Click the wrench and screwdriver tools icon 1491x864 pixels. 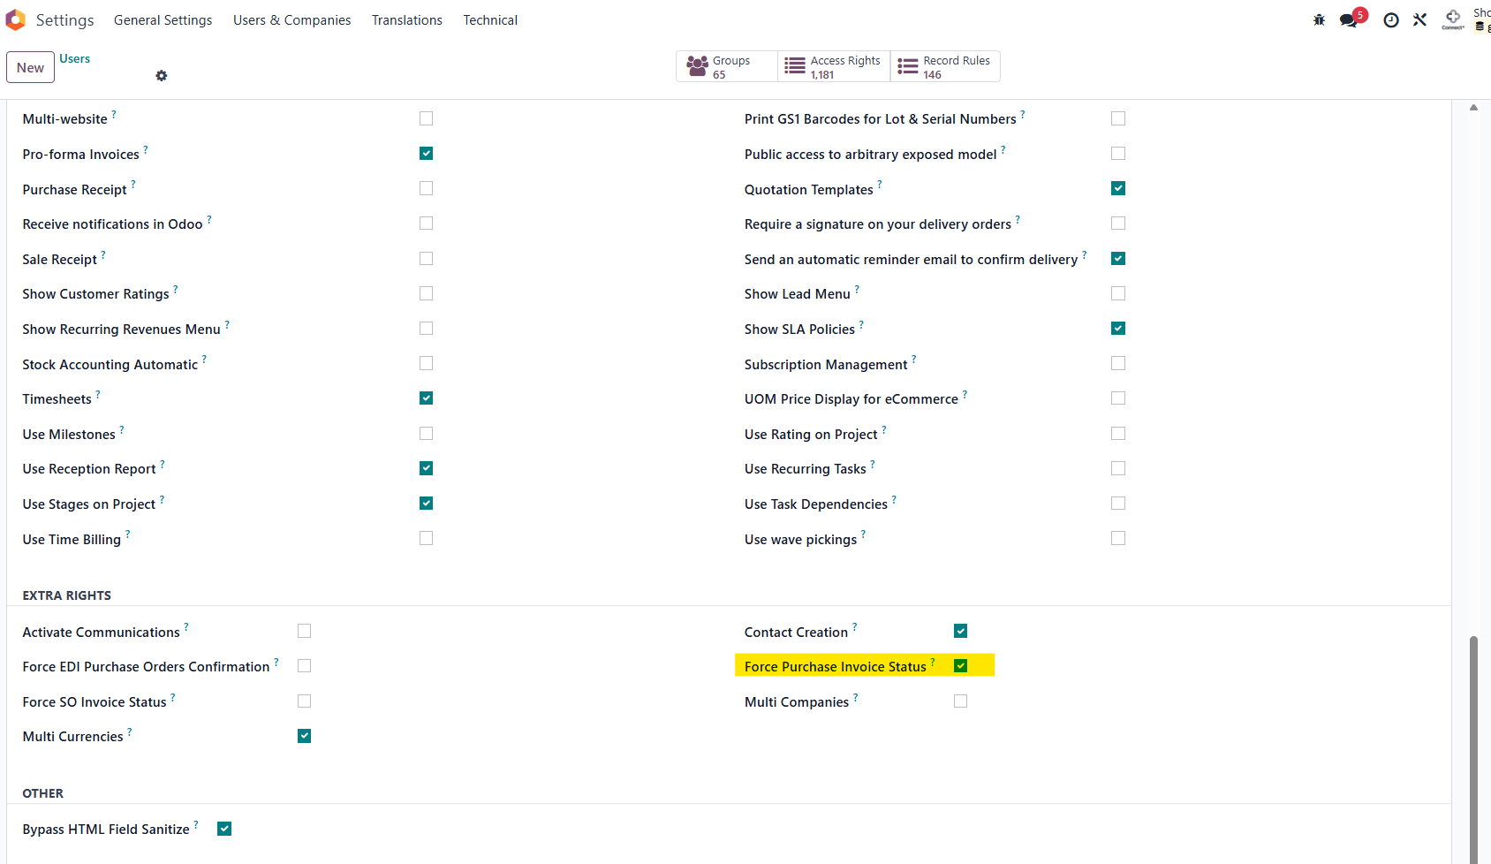[x=1419, y=20]
